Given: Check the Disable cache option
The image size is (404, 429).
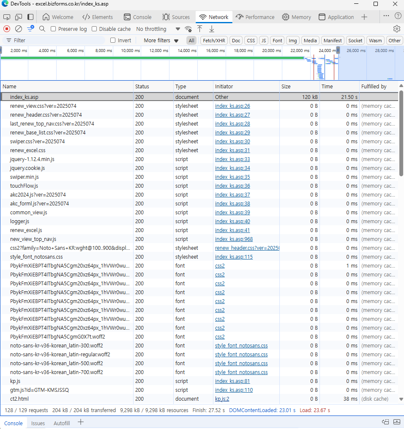Looking at the screenshot, I should [x=94, y=29].
